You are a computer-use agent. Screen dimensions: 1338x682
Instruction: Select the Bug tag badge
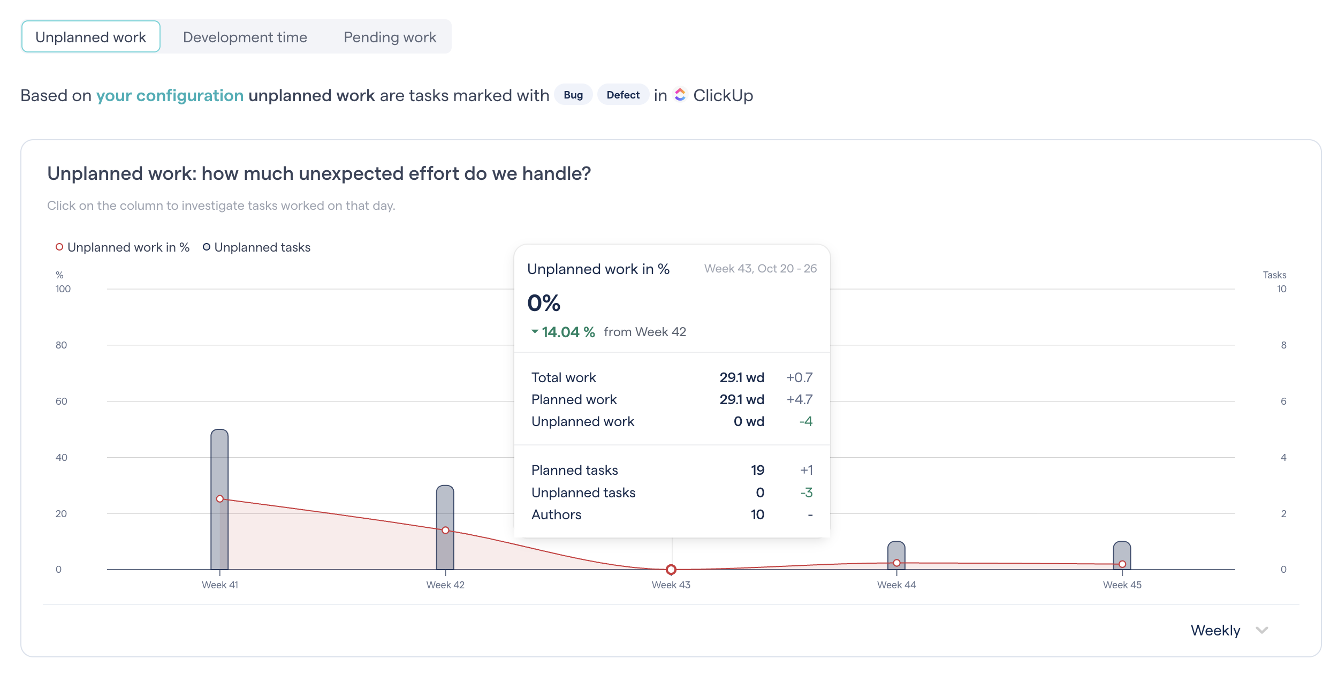coord(573,95)
